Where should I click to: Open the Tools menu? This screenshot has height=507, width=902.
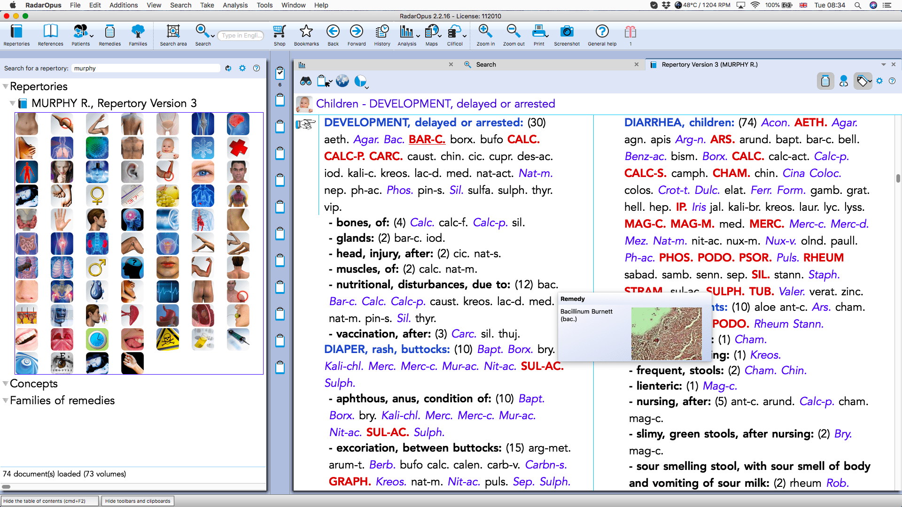(264, 5)
